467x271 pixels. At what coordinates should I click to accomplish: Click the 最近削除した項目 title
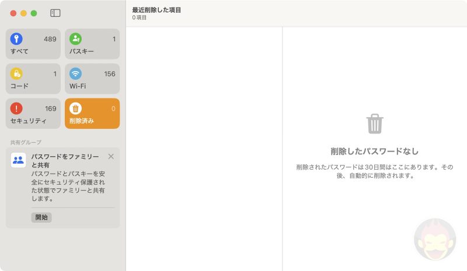click(156, 10)
